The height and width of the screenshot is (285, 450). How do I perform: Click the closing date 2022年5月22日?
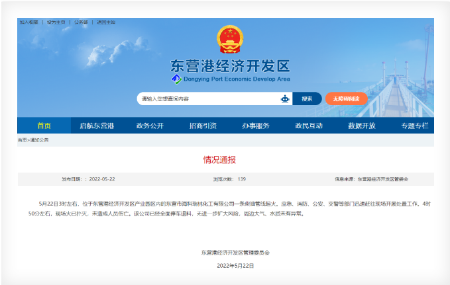coord(235,266)
